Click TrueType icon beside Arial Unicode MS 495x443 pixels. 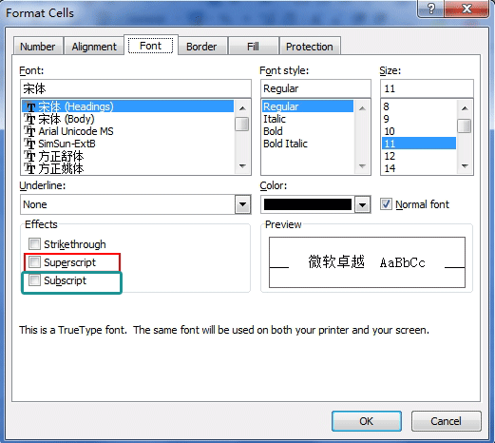click(x=29, y=131)
